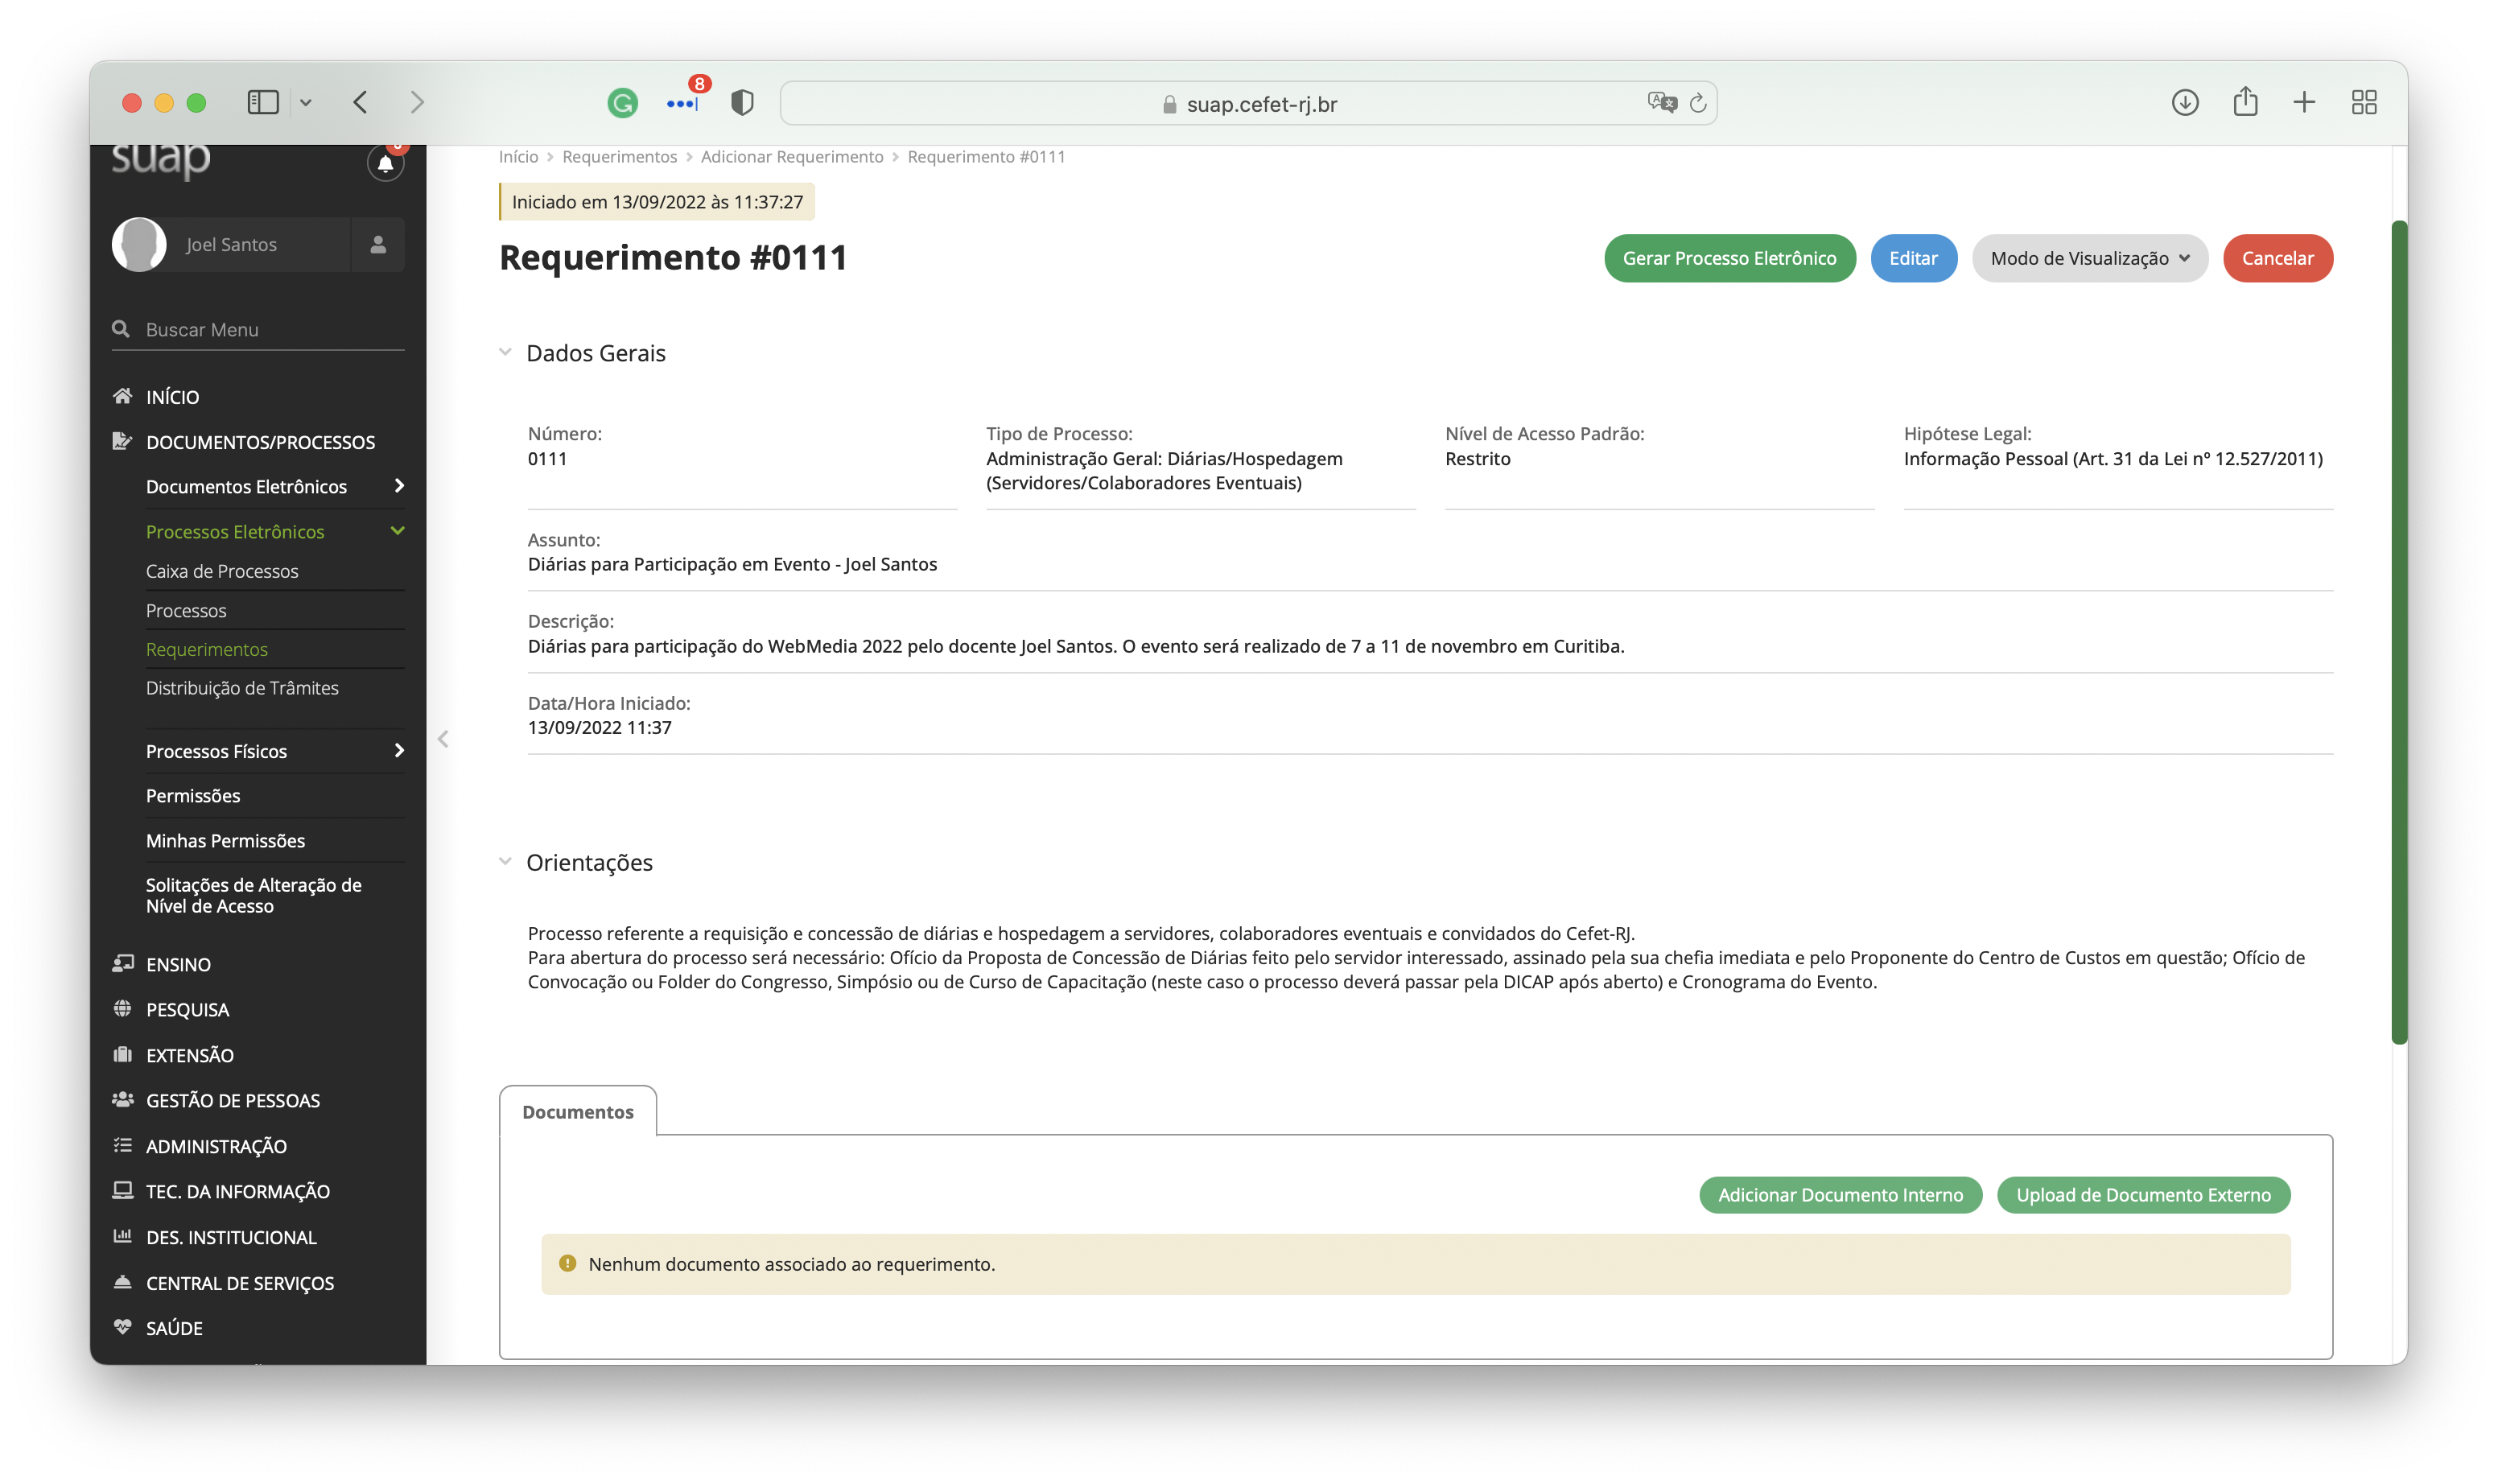Go back with Safari back arrow
The height and width of the screenshot is (1484, 2498).
pyautogui.click(x=361, y=102)
